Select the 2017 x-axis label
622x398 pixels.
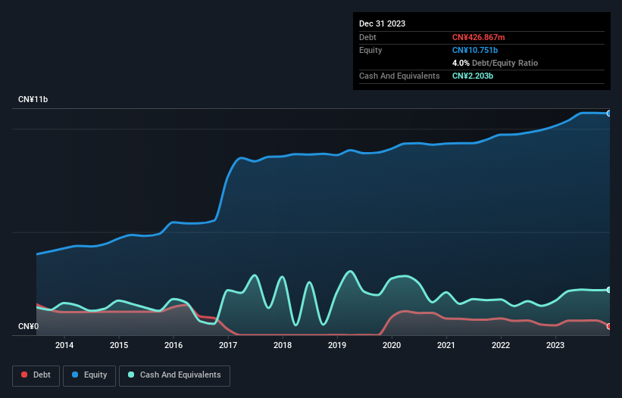pos(228,346)
